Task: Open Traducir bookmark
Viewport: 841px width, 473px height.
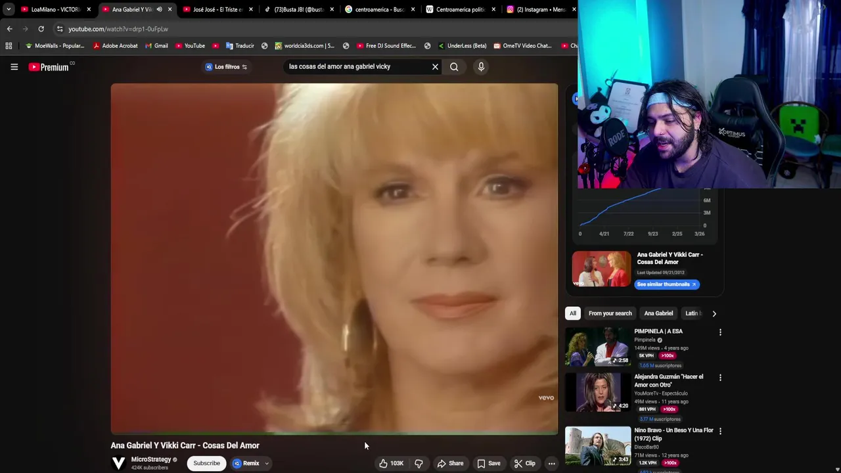Action: [x=240, y=46]
